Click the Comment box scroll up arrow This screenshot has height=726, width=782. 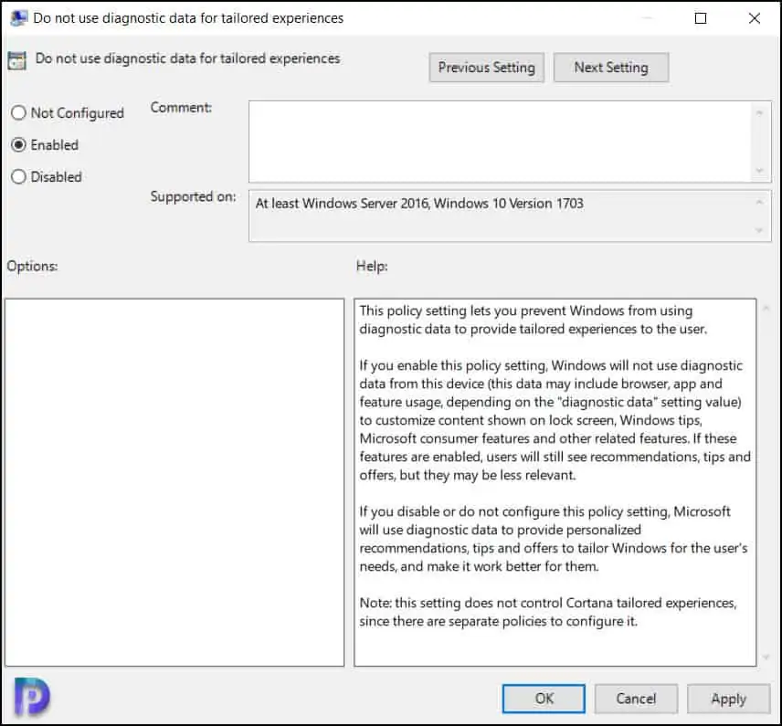point(759,113)
